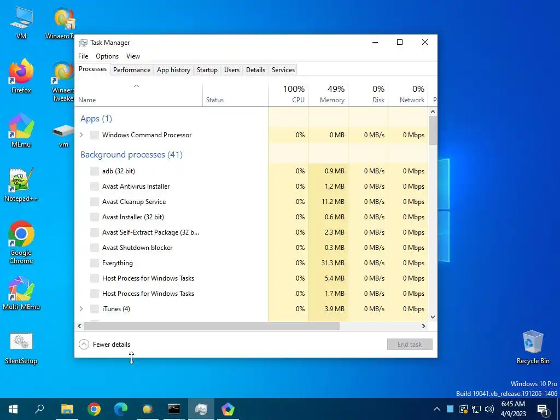Open the Options menu

tap(107, 56)
